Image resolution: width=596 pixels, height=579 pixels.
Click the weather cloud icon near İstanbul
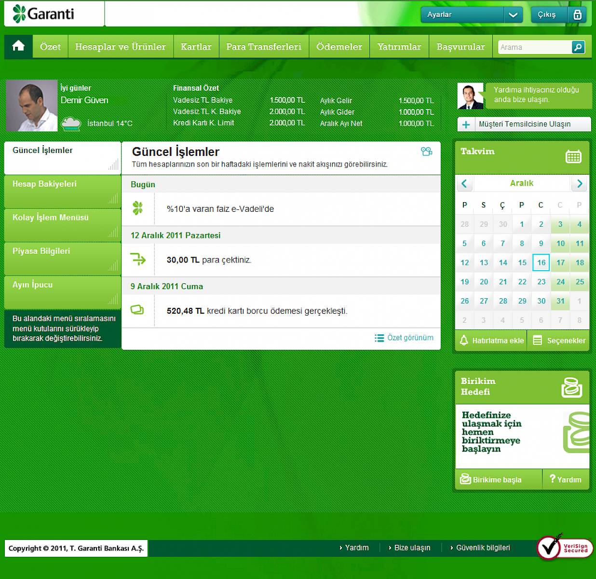(71, 124)
